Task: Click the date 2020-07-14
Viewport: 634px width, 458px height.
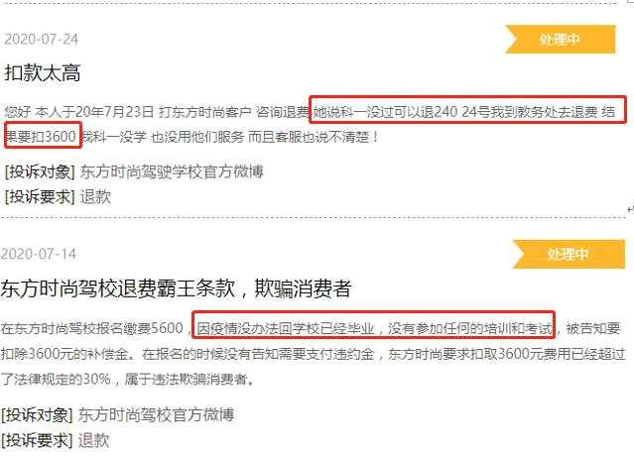Action: (39, 254)
